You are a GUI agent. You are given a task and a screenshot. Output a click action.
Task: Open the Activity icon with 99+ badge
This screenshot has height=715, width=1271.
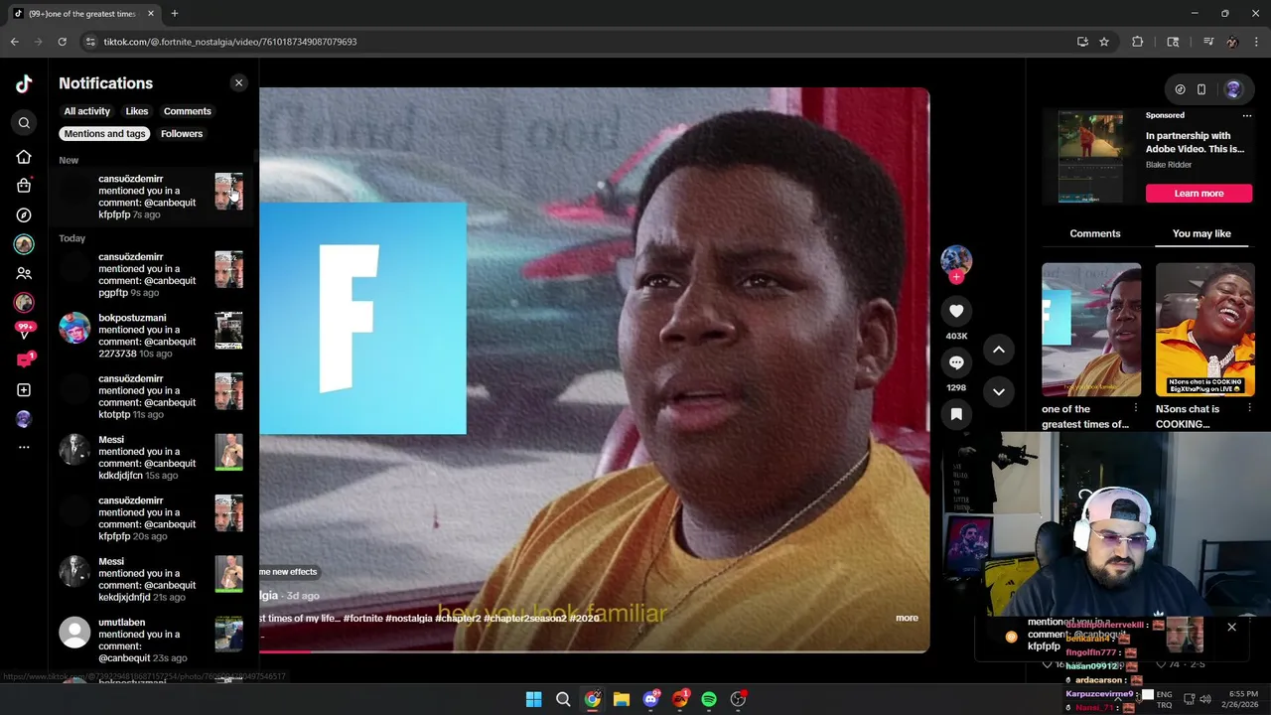tap(25, 332)
